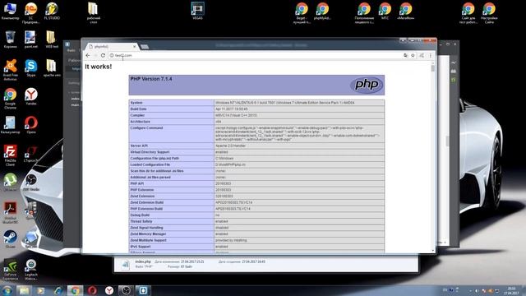Image resolution: width=526 pixels, height=296 pixels.
Task: Open the 'Настройки Сайта' Chrome desktop shortcut
Action: pos(489,12)
